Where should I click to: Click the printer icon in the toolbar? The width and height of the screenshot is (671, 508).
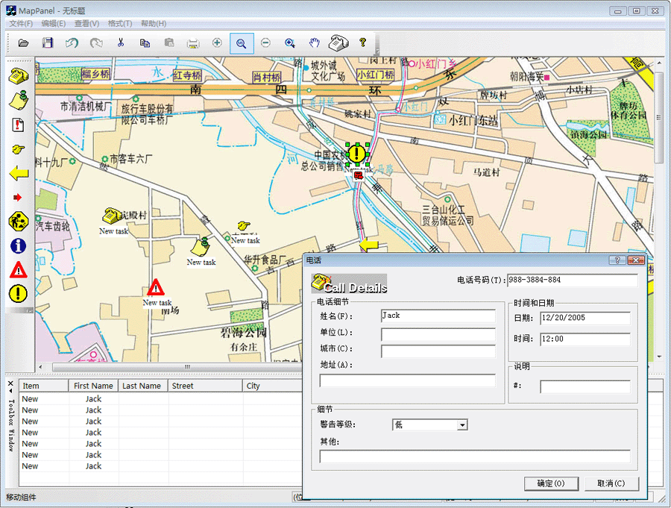click(193, 43)
